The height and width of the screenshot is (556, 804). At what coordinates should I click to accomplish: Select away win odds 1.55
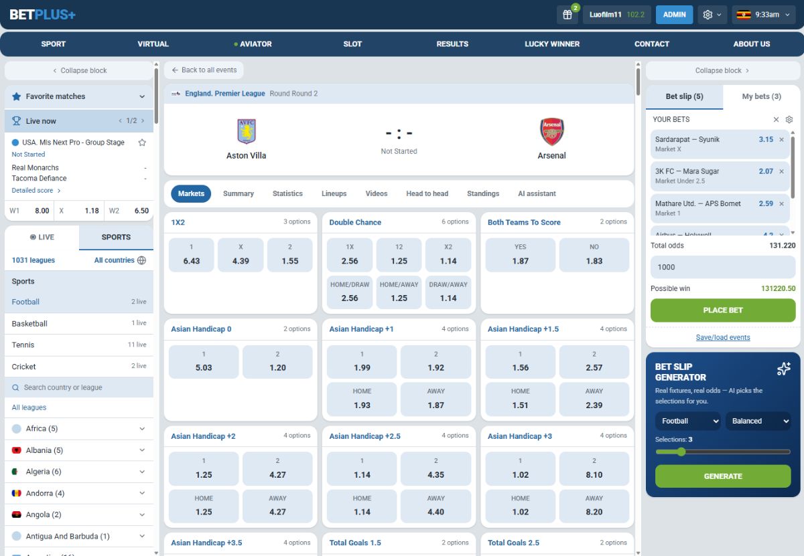(290, 255)
